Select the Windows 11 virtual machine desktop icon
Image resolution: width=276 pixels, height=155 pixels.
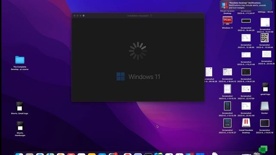coord(227,21)
